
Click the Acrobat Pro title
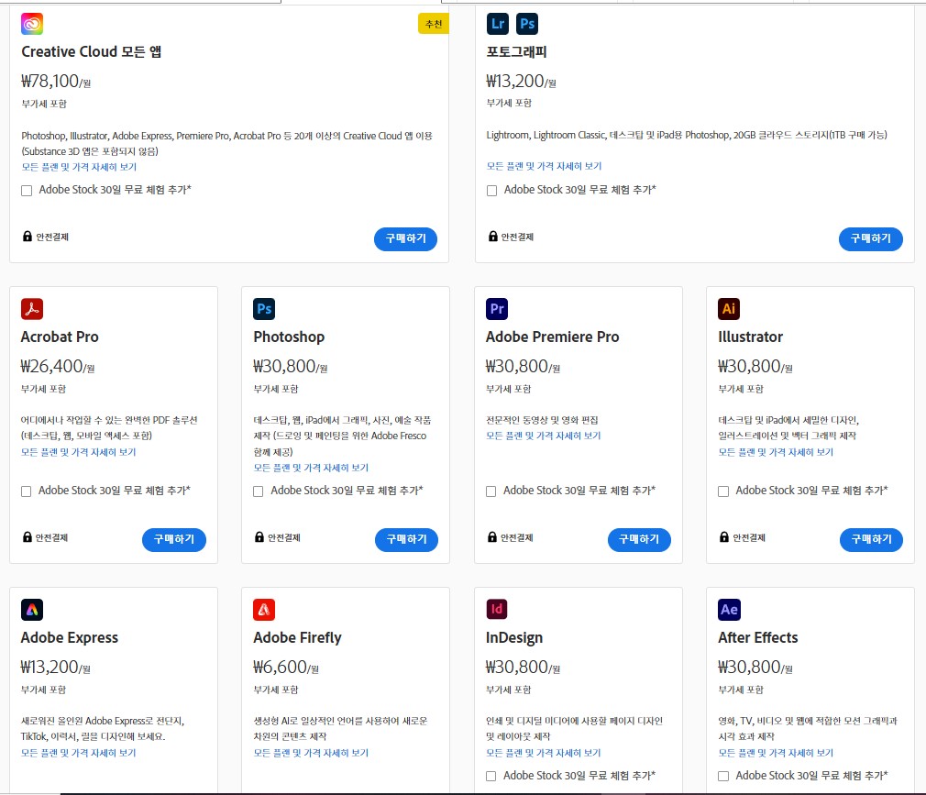tap(60, 337)
